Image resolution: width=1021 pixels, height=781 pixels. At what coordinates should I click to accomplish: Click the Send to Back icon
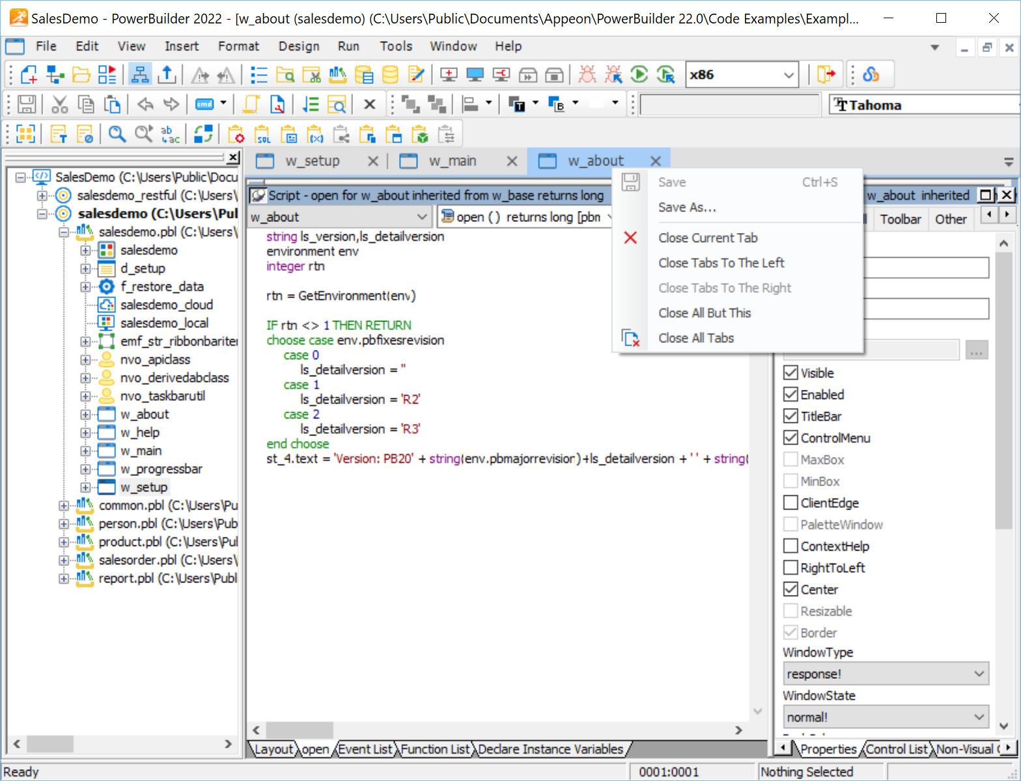(x=436, y=104)
